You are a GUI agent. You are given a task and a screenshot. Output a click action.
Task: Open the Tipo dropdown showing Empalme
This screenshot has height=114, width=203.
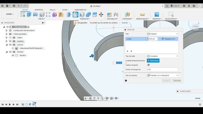162,34
